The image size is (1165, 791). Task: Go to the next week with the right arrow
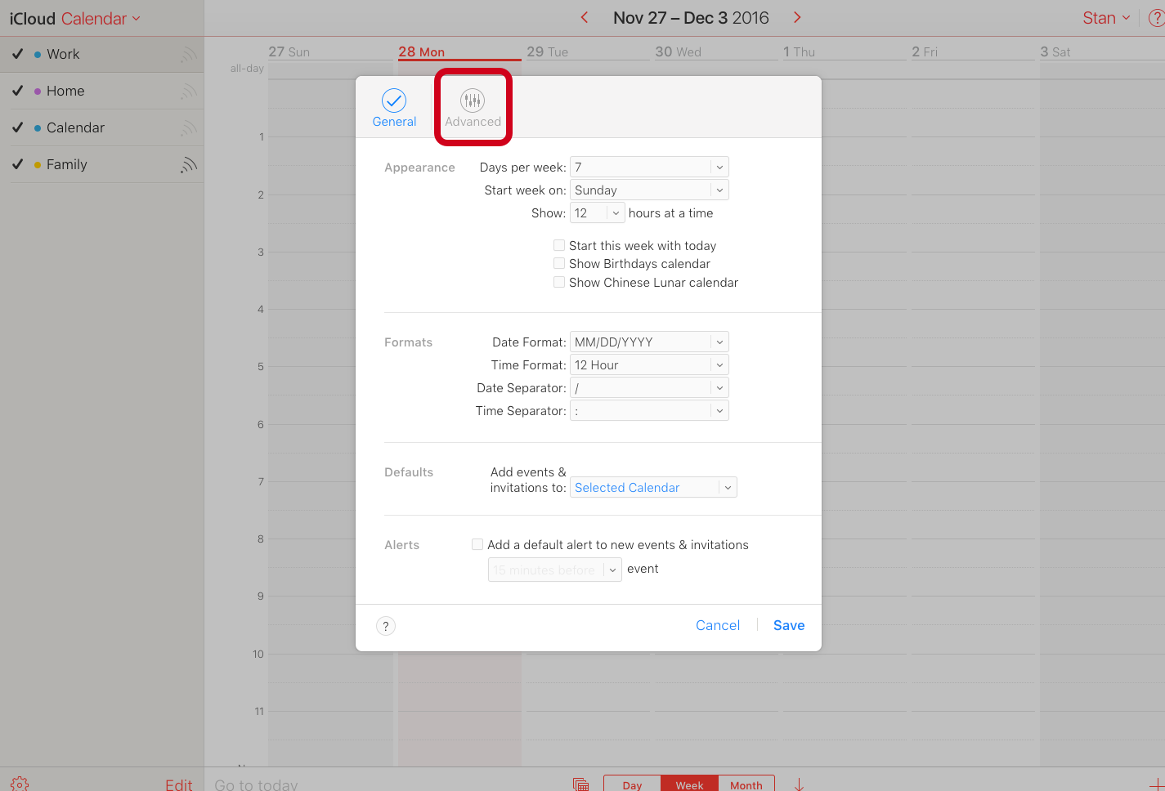[797, 16]
